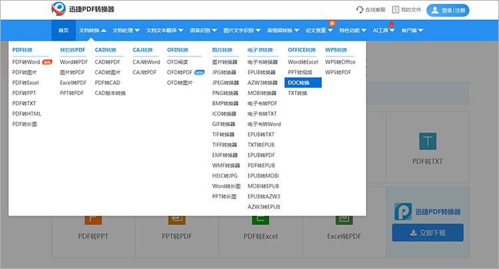Select ICO转换器 menu item

coord(224,114)
